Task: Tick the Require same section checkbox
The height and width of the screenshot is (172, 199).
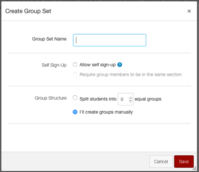Action: point(75,74)
